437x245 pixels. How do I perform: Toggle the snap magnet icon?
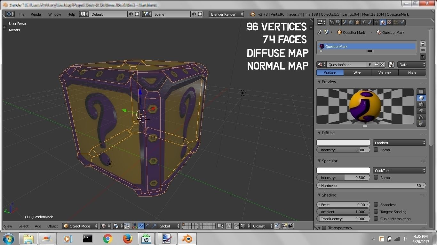[x=236, y=226]
